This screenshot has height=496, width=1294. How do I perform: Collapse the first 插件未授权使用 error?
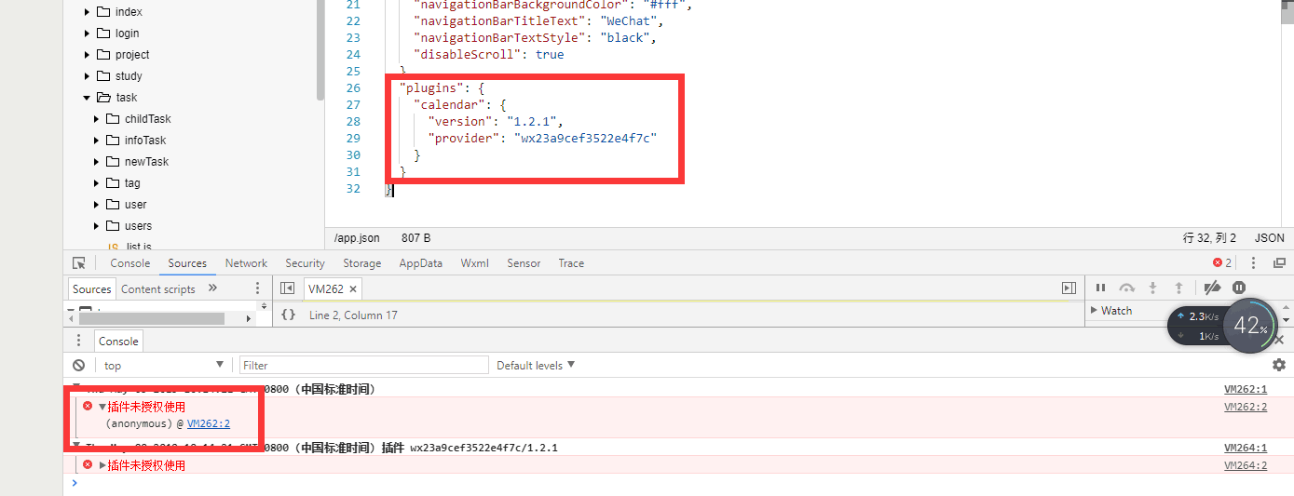(102, 407)
